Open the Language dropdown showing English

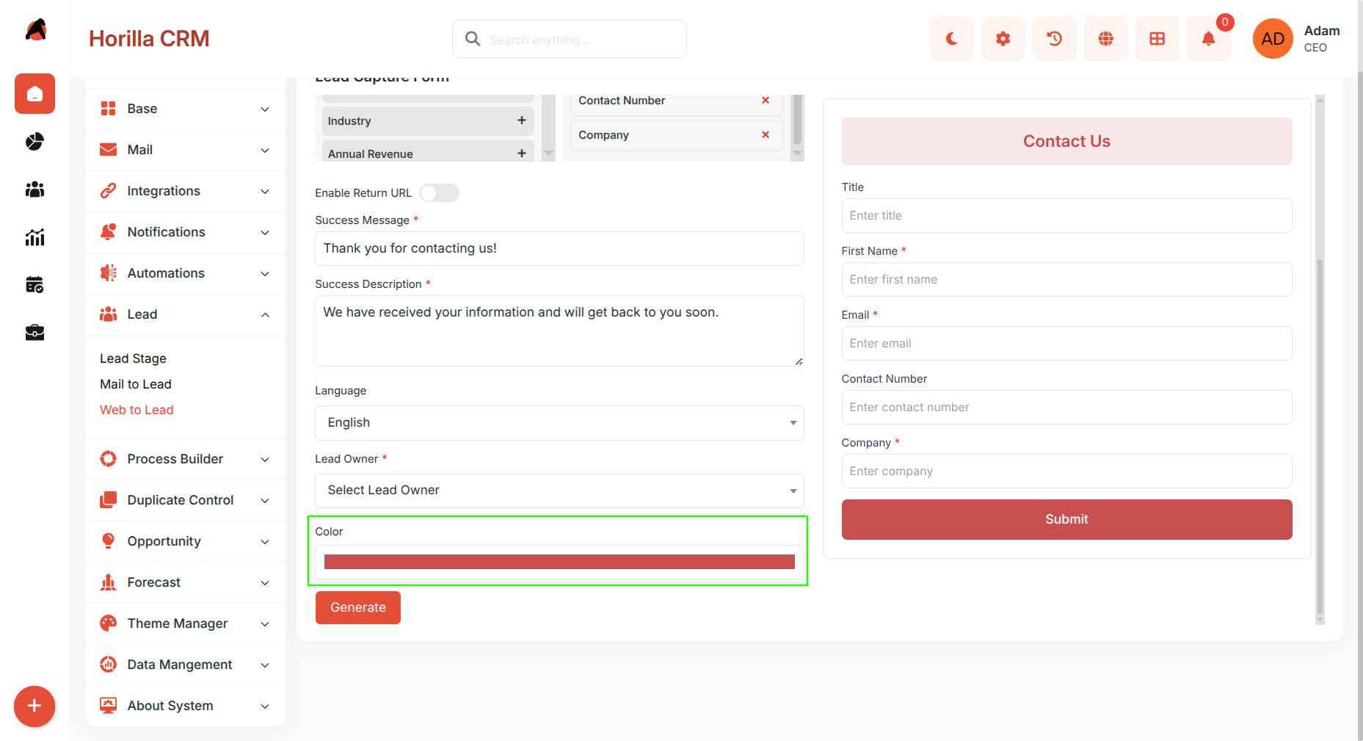[x=559, y=423]
